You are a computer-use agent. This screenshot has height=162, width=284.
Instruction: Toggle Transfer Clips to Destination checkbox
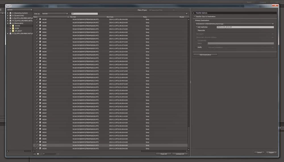point(194,16)
